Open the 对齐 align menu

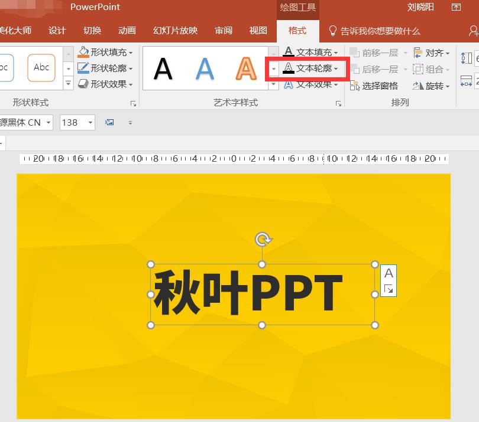click(x=432, y=53)
